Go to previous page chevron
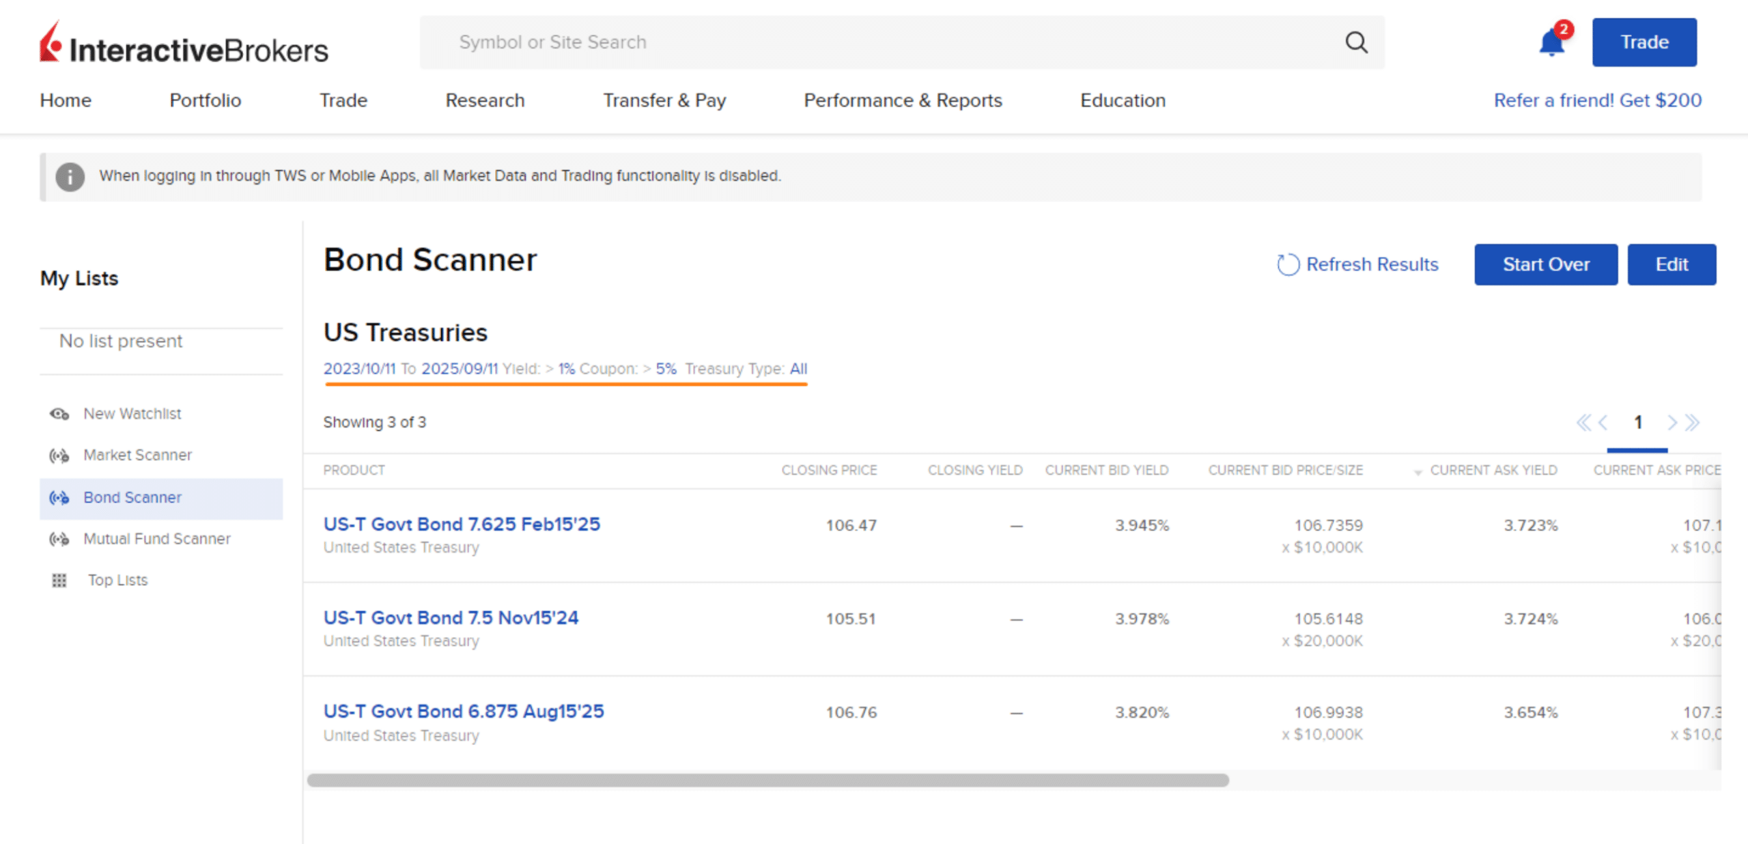The height and width of the screenshot is (844, 1748). click(x=1603, y=423)
